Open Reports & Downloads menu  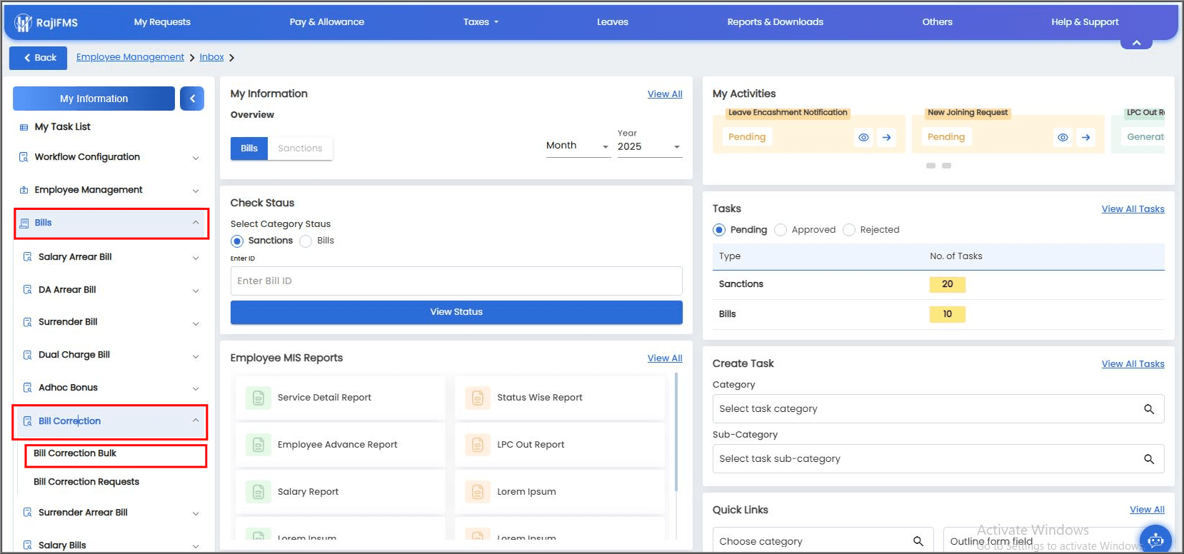tap(775, 22)
